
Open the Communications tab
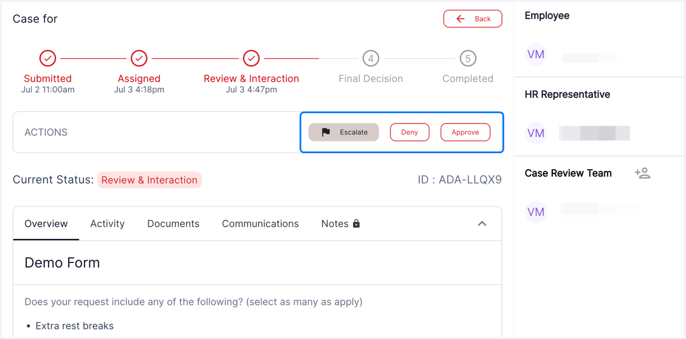point(260,224)
